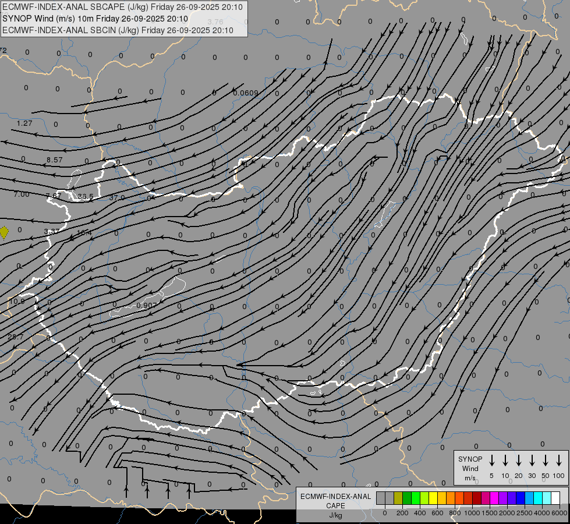
Task: Select the pure yellow CAPE legend swatch
Action: click(x=433, y=498)
